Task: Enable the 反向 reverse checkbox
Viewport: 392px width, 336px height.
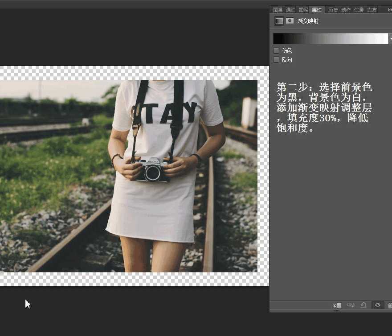Action: (276, 59)
